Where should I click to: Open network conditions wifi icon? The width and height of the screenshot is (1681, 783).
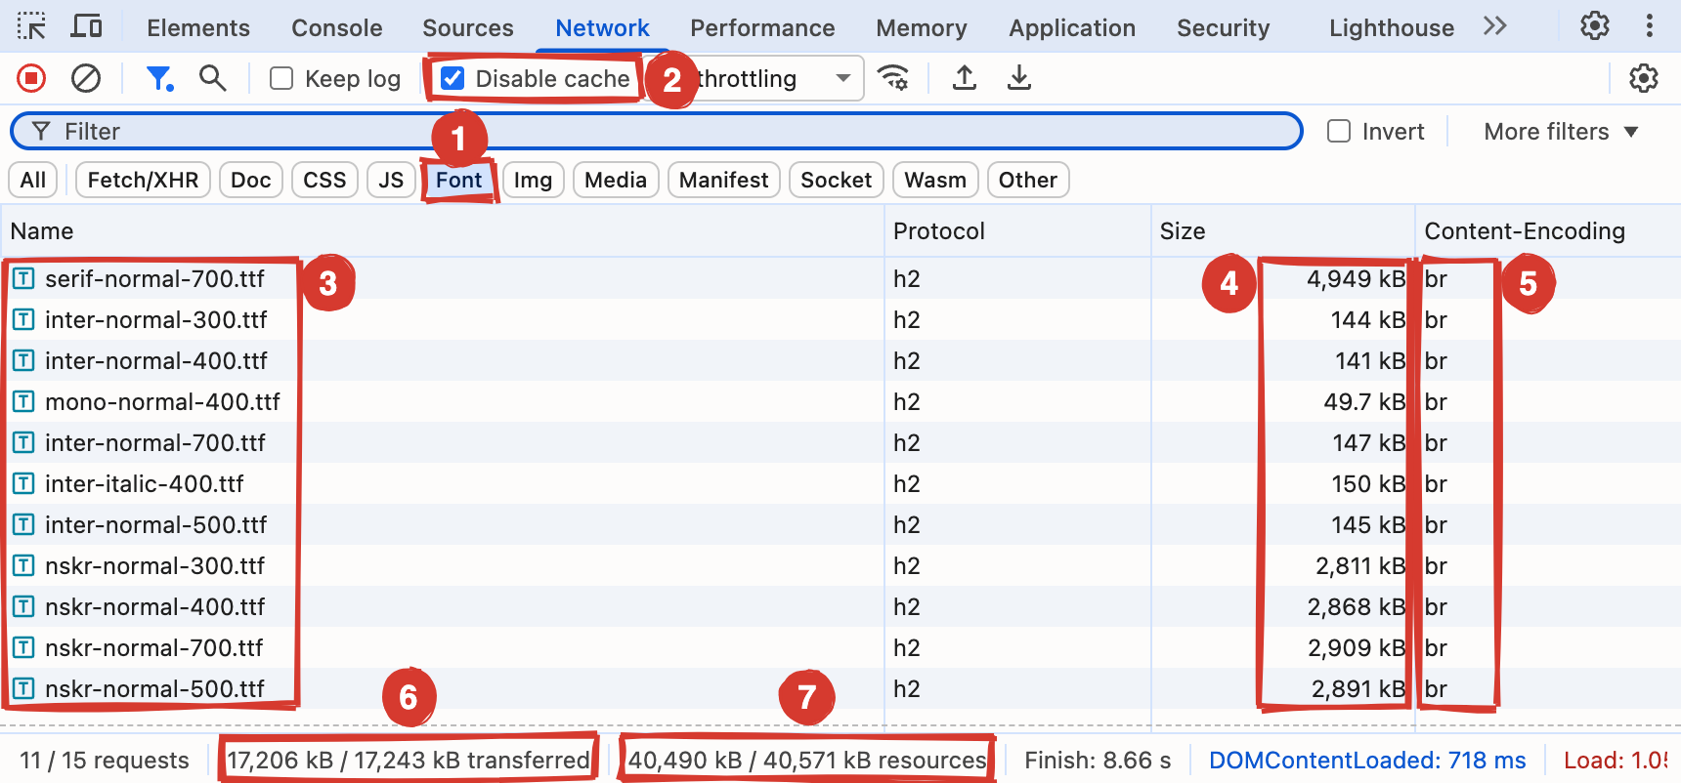click(893, 78)
